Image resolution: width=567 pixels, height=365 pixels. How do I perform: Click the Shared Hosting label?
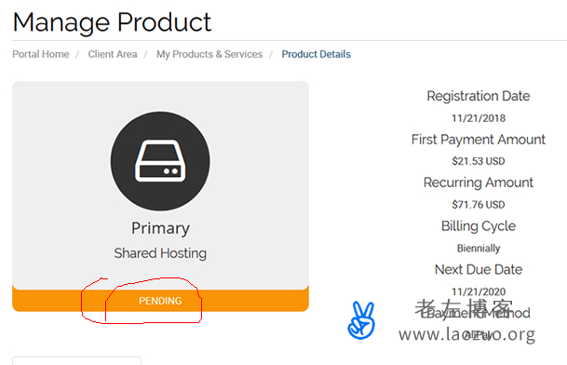[x=160, y=253]
